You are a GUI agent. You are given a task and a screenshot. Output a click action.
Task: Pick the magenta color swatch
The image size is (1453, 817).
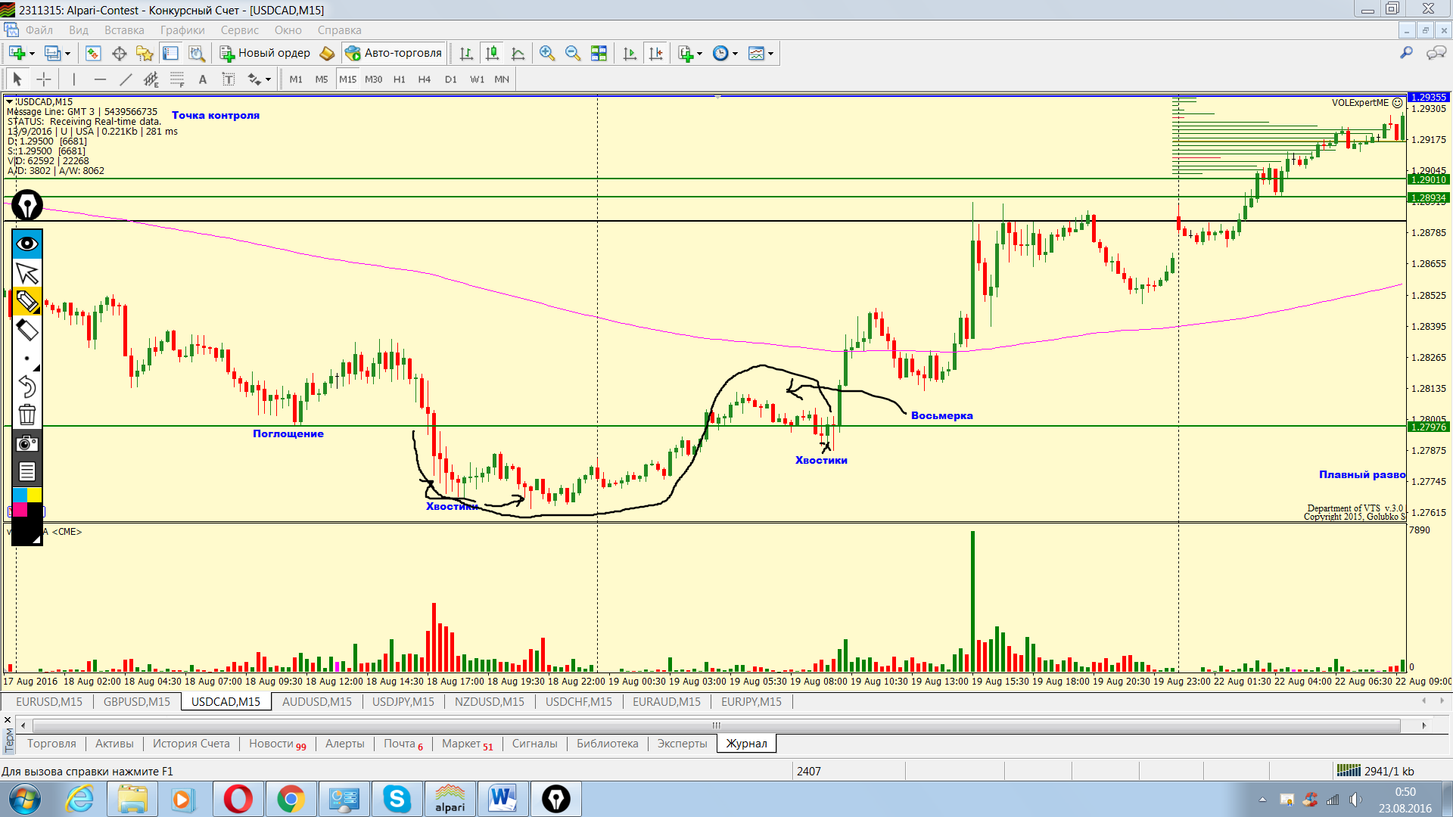(x=20, y=509)
